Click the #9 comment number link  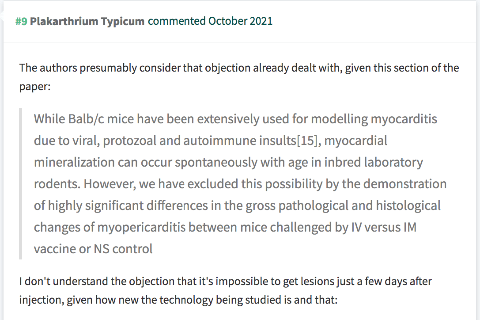tap(21, 22)
